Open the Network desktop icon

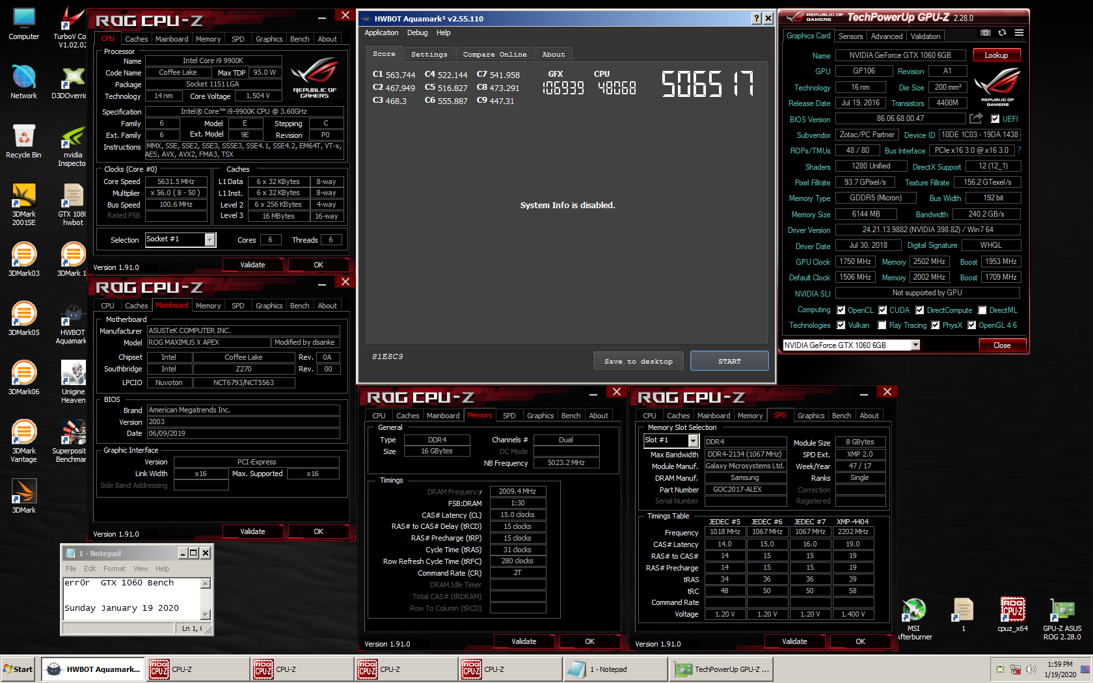[x=24, y=83]
